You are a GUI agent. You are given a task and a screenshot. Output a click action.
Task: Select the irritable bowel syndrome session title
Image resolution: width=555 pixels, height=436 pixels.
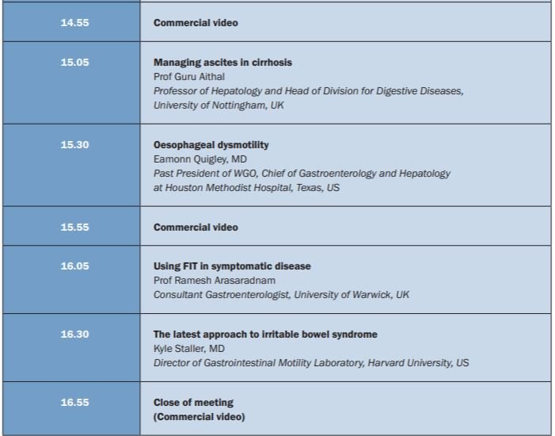click(x=265, y=335)
